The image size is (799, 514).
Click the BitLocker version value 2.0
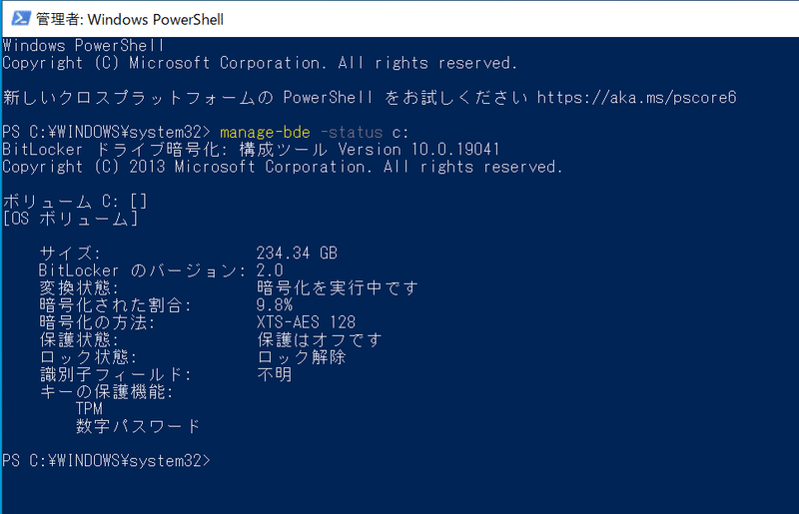(270, 270)
